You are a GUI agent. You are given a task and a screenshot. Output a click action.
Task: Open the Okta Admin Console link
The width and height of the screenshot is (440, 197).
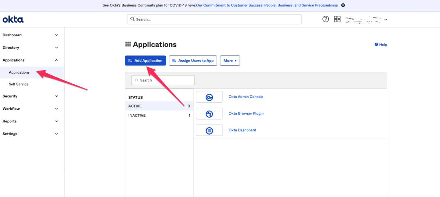(x=246, y=97)
